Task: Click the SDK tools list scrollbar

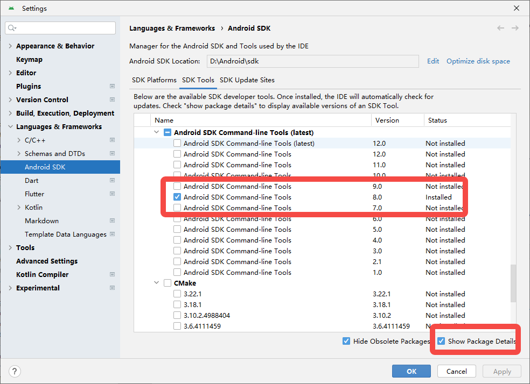Action: coord(513,283)
